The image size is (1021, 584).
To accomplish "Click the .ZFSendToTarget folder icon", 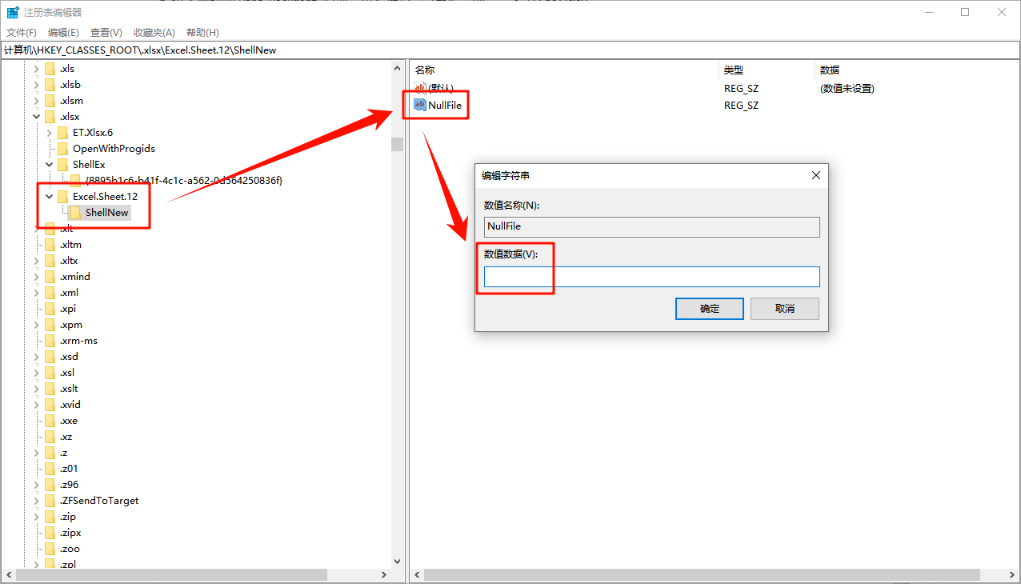I will (48, 500).
